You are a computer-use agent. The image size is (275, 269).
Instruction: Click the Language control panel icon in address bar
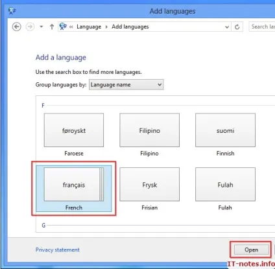coord(63,27)
